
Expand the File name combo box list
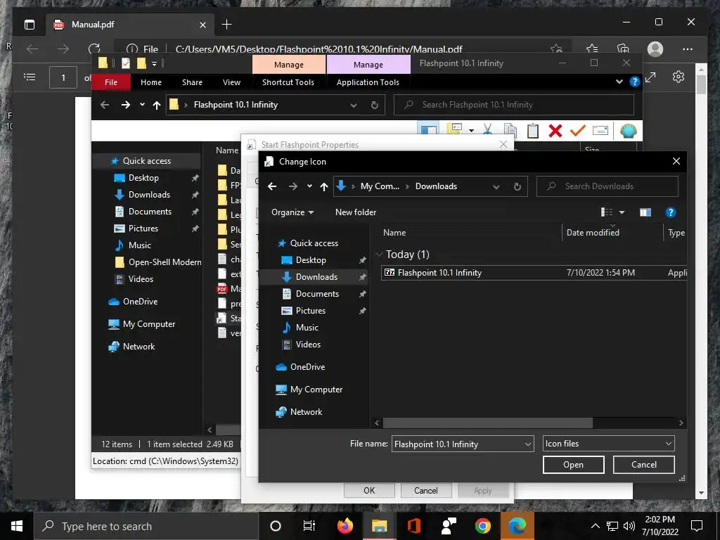click(527, 444)
